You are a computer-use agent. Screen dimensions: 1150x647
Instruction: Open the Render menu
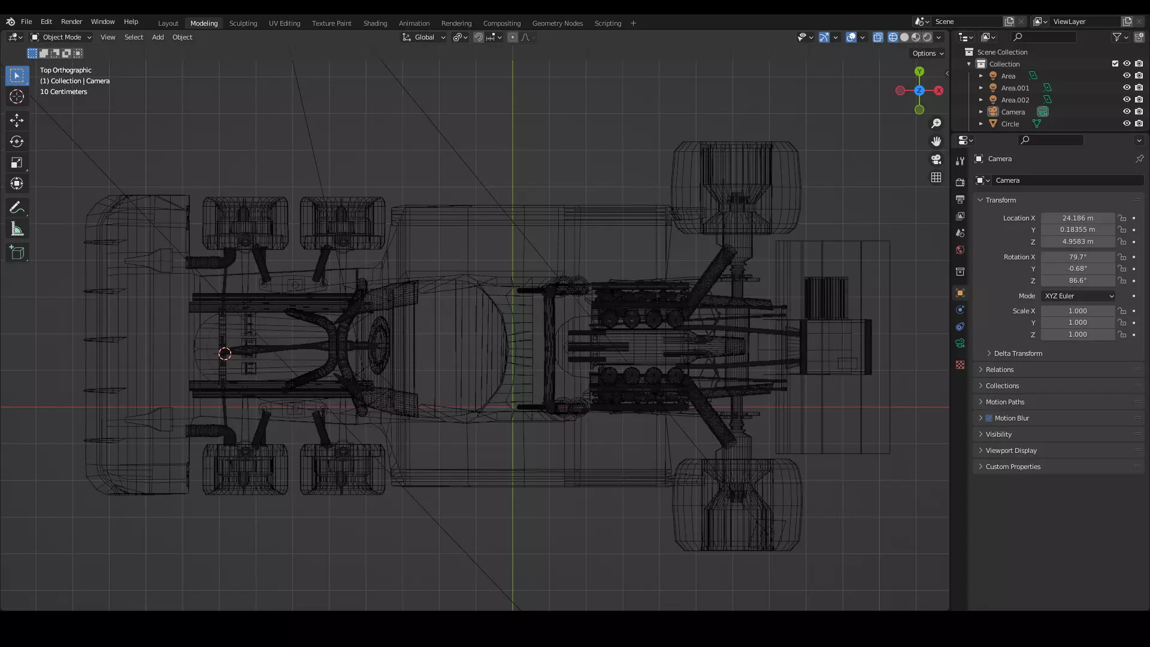[x=71, y=22]
